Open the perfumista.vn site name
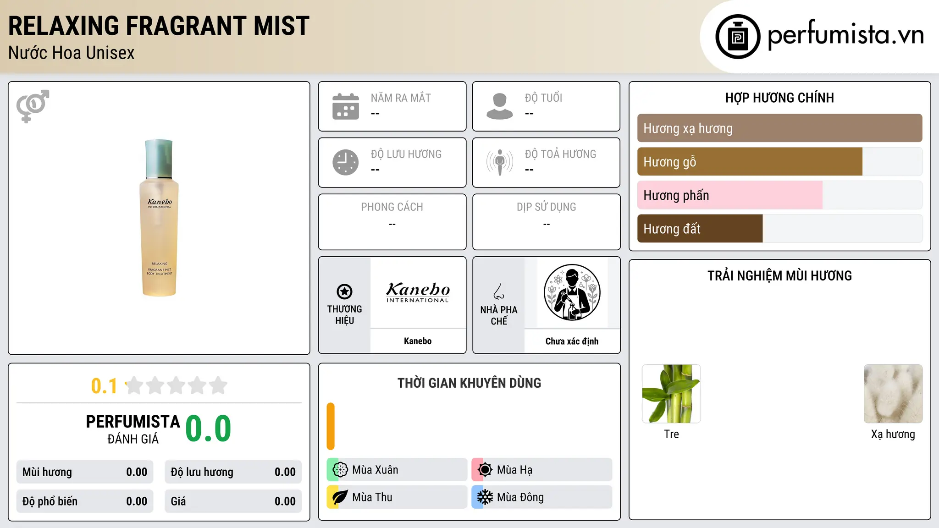 (x=845, y=35)
